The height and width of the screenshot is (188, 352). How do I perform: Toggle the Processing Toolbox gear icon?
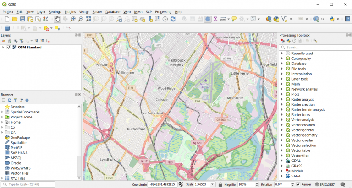click(208, 19)
